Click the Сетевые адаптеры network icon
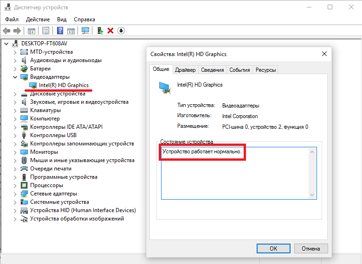The image size is (362, 264). (24, 194)
